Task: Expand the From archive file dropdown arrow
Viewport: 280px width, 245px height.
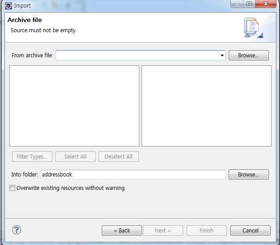Action: (222, 56)
